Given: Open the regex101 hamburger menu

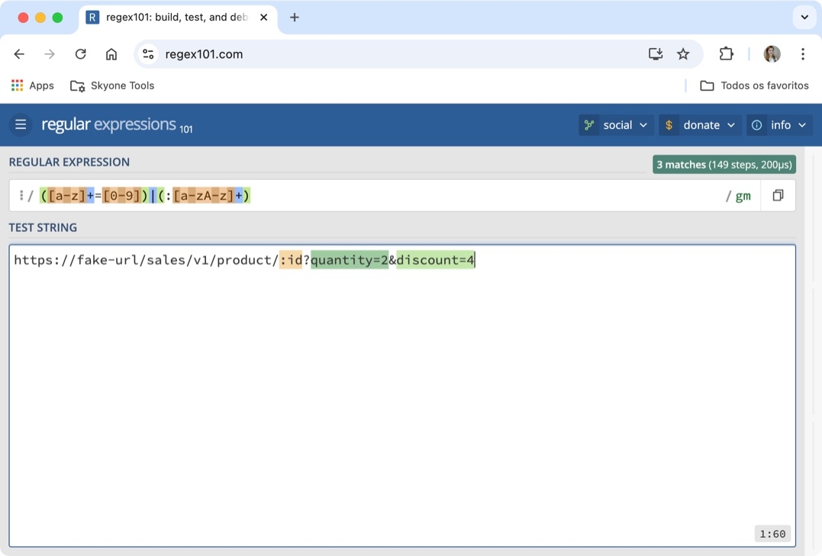Looking at the screenshot, I should pyautogui.click(x=21, y=124).
